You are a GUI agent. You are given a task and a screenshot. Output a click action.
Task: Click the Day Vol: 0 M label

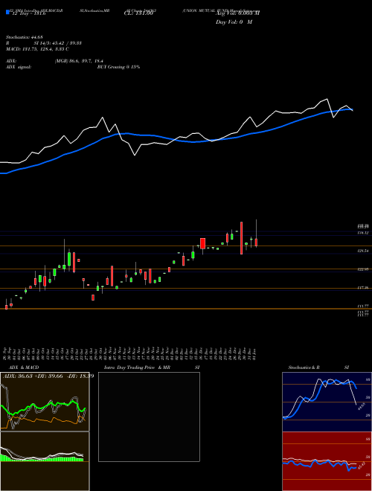click(x=234, y=22)
